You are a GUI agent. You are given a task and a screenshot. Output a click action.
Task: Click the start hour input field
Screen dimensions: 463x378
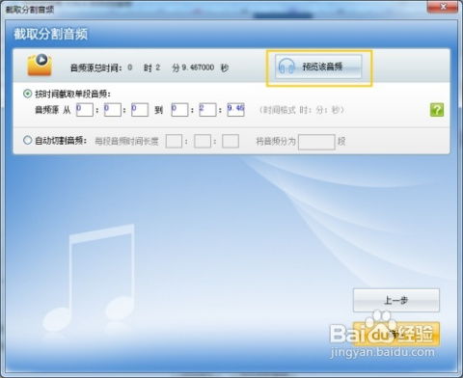[x=85, y=110]
